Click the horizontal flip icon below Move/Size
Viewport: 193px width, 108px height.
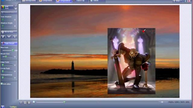[9, 37]
